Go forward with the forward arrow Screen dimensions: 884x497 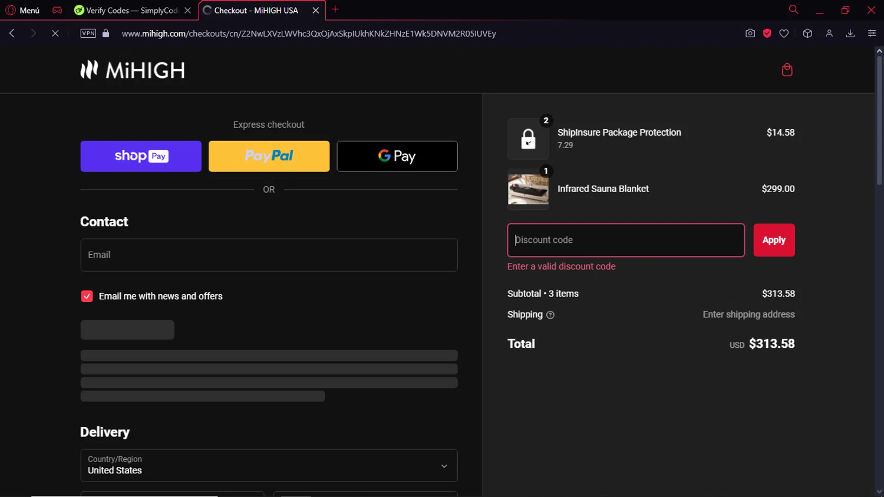tap(33, 34)
